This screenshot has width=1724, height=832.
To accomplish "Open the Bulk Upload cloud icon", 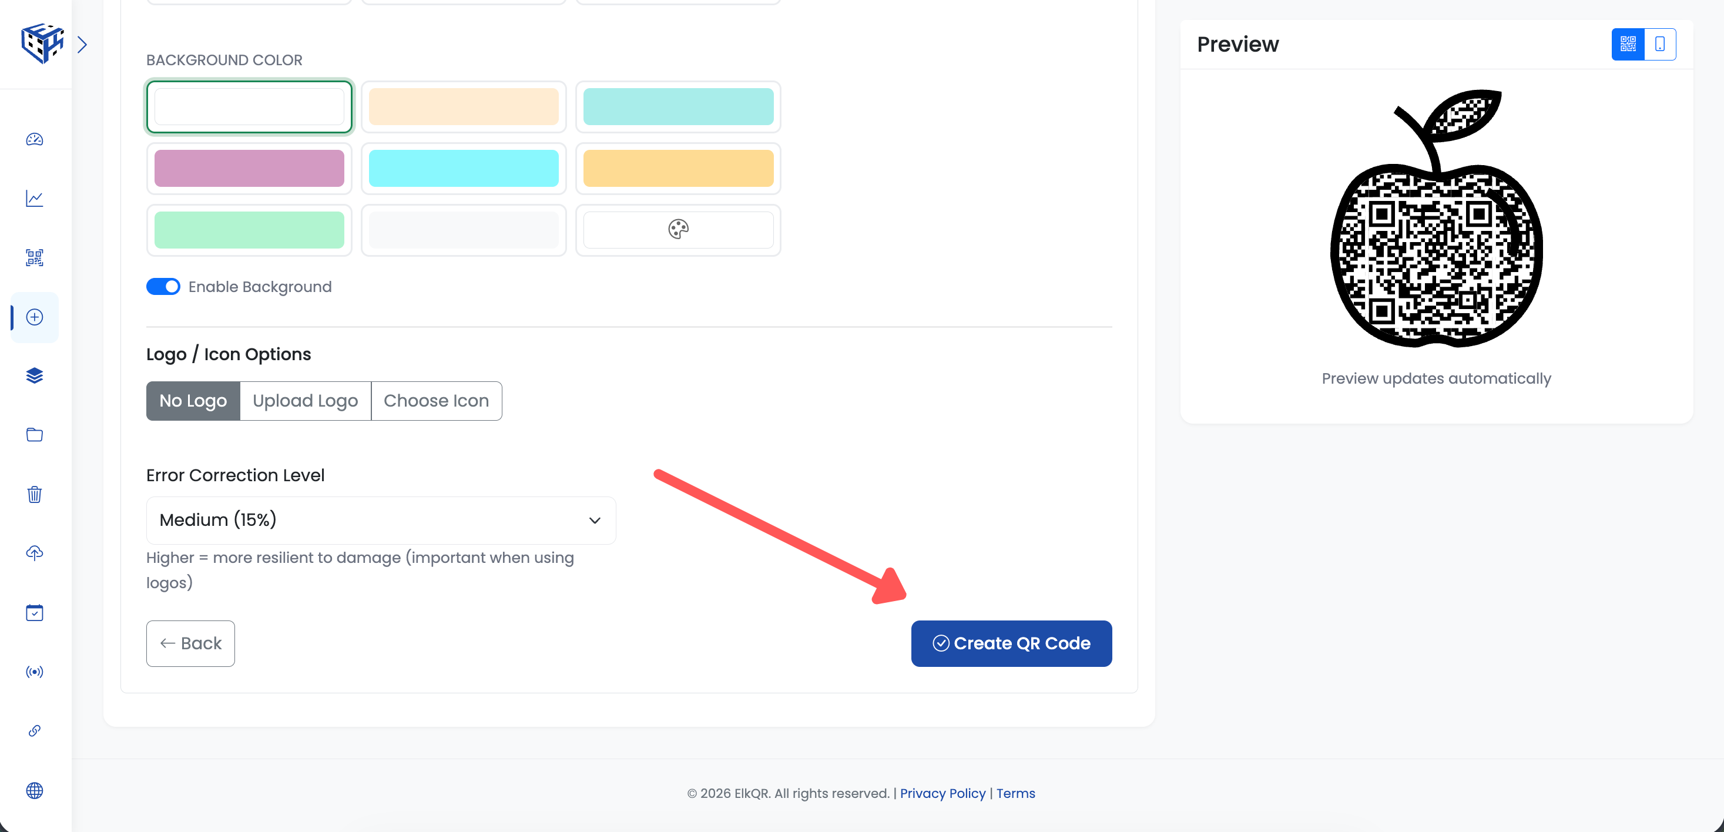I will pyautogui.click(x=34, y=552).
